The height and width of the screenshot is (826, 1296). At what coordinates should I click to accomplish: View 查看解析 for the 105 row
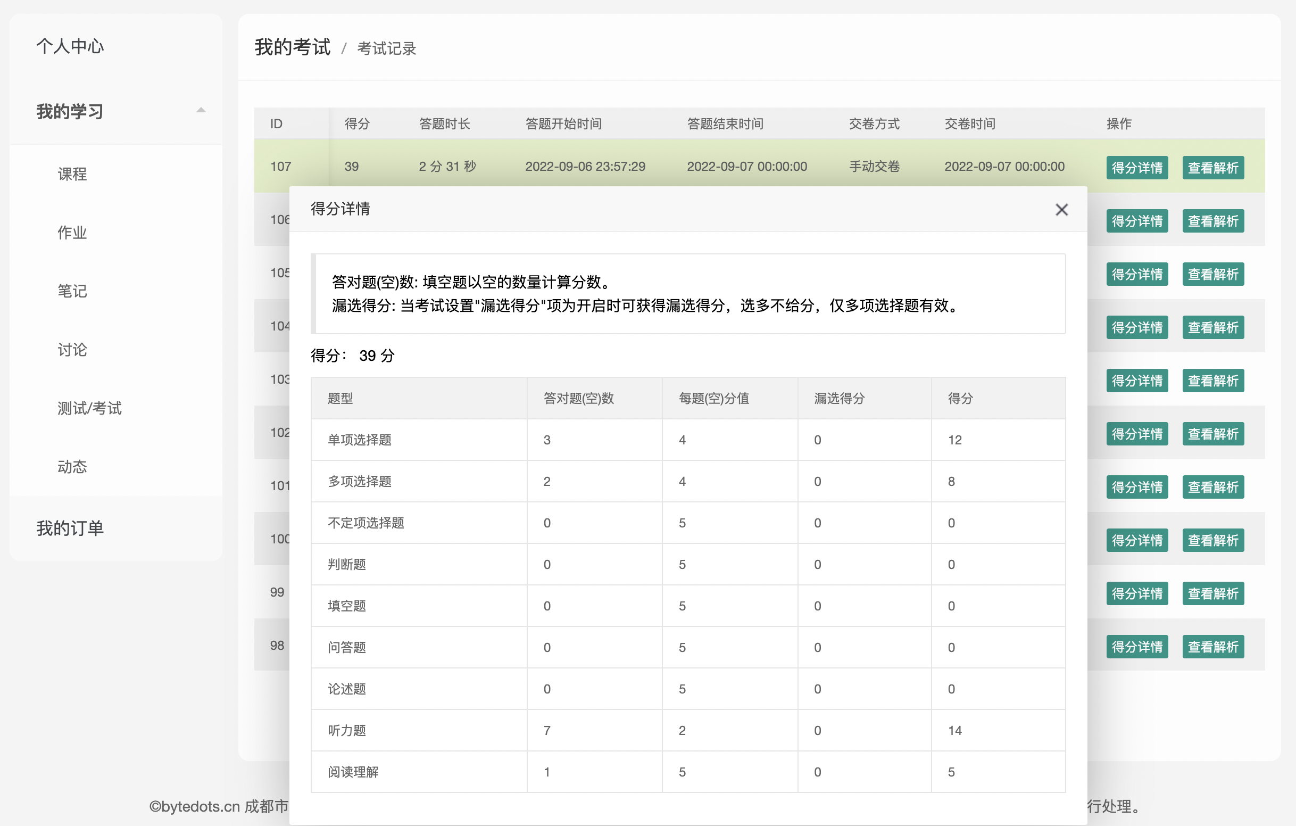click(1212, 274)
